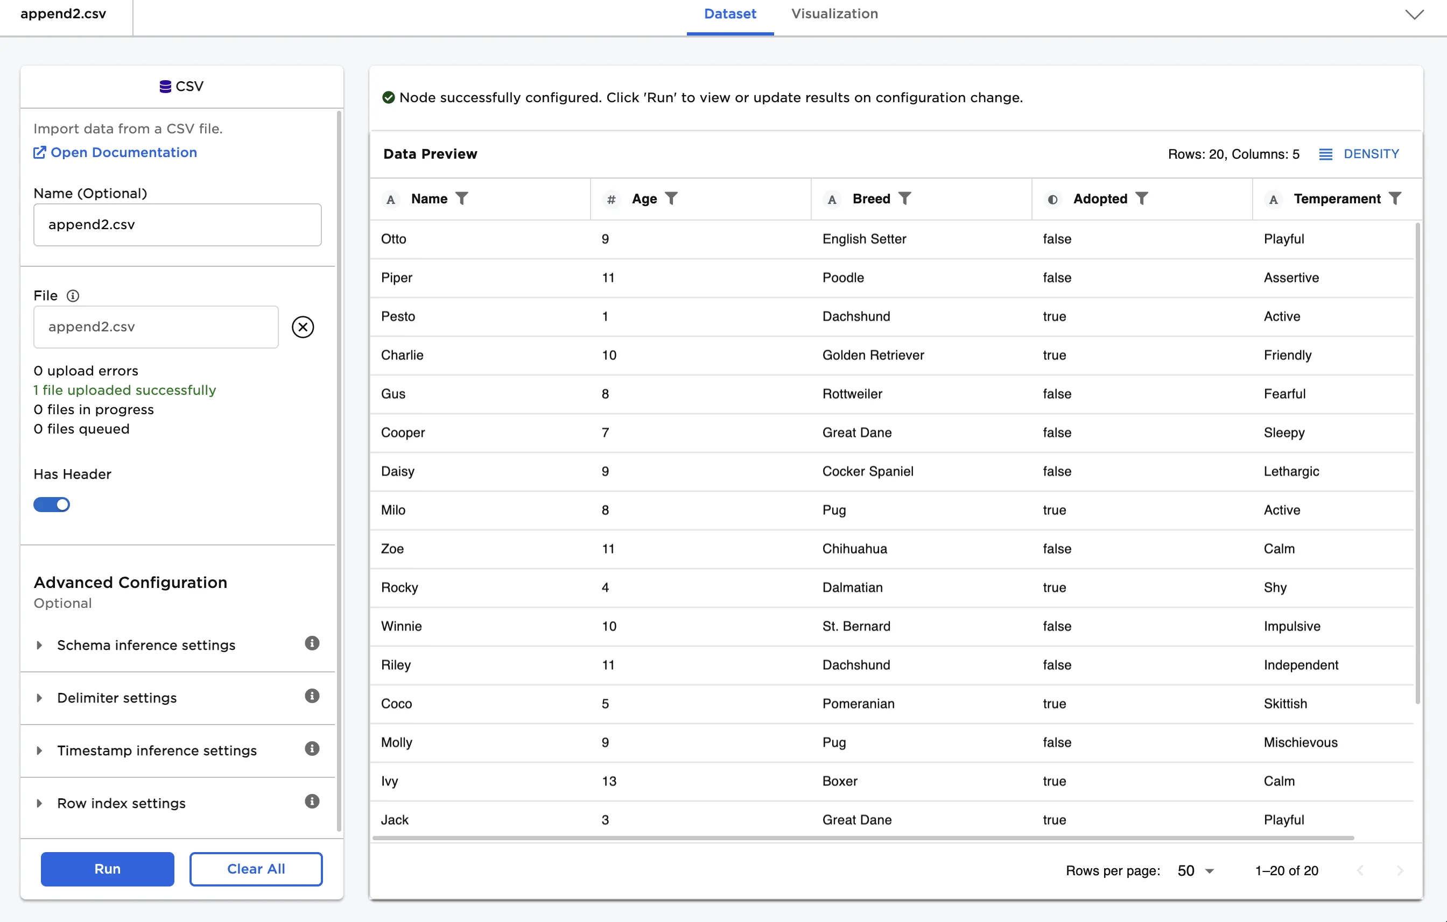Remove uploaded file with the X icon
This screenshot has width=1447, height=922.
(303, 327)
